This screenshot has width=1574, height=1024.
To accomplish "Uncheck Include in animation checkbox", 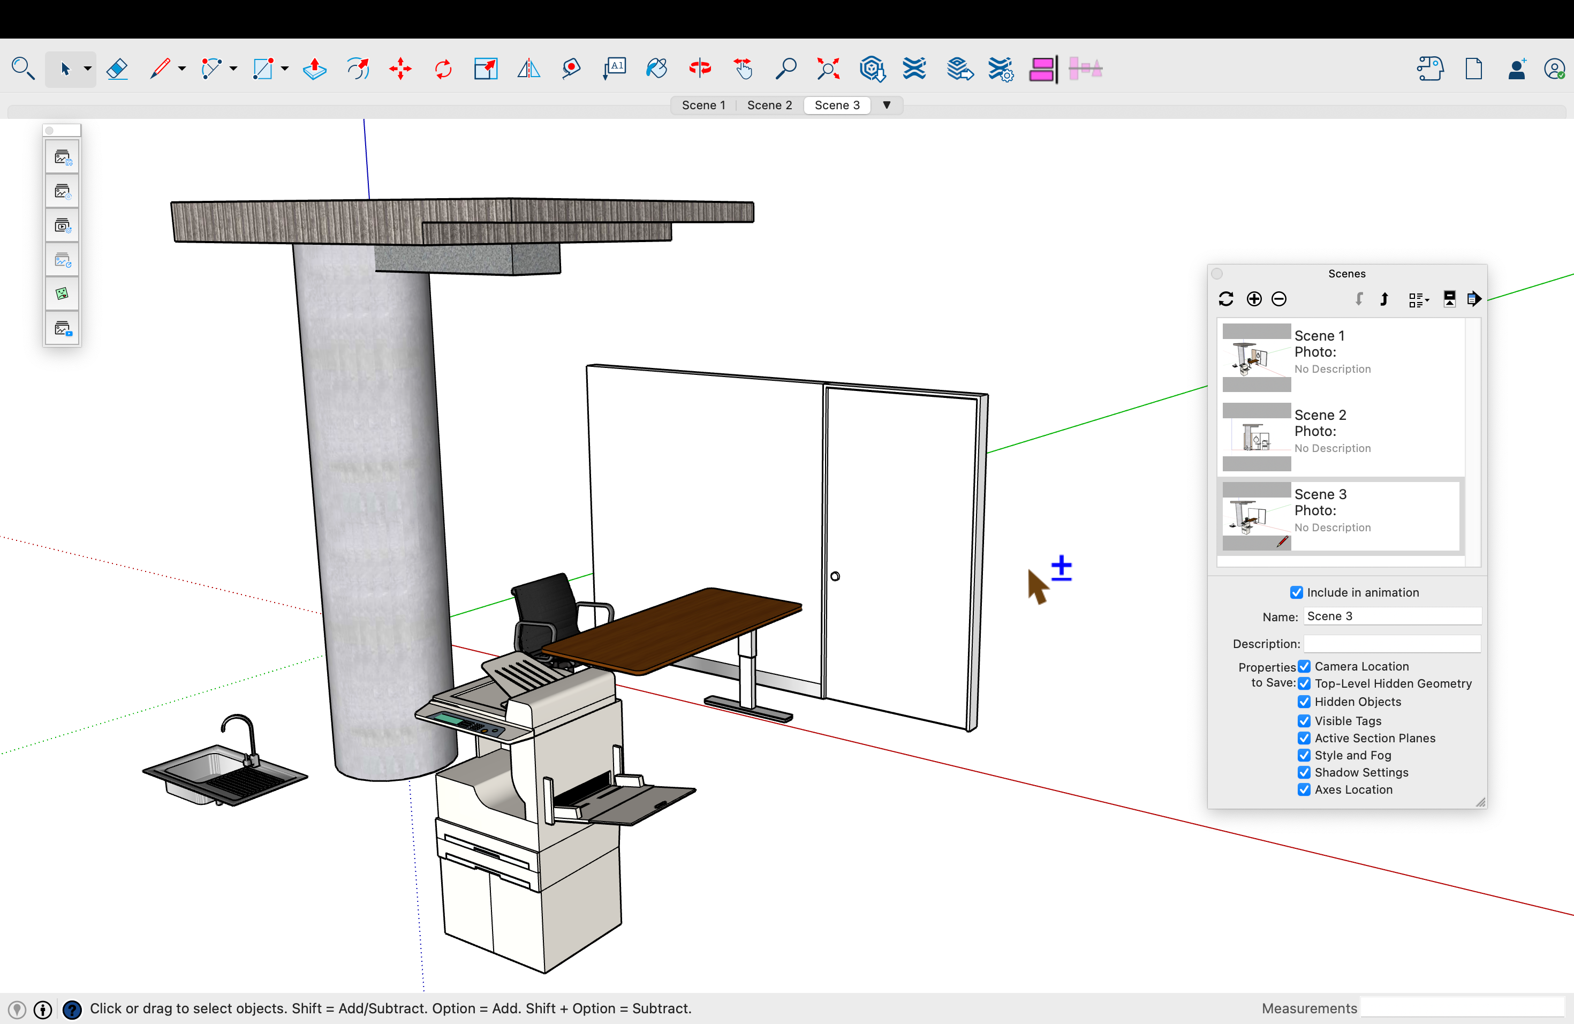I will click(1296, 592).
